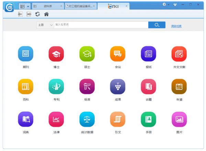The image size is (206, 151).
Task: Open the library dropdown arrow beside the logo
Action: [x=28, y=6]
